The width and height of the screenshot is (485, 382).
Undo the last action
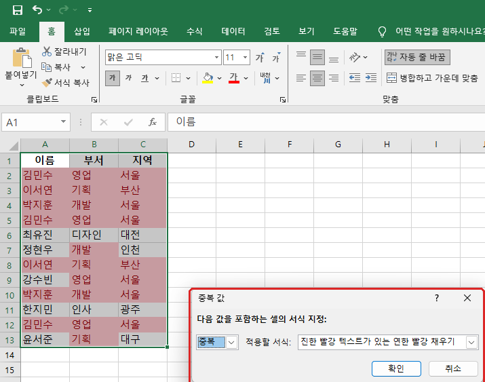click(x=37, y=10)
